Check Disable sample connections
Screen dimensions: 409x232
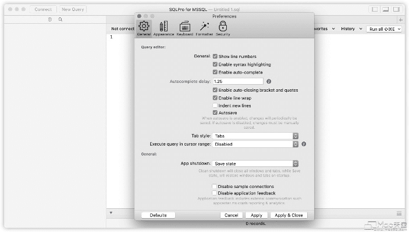[214, 186]
